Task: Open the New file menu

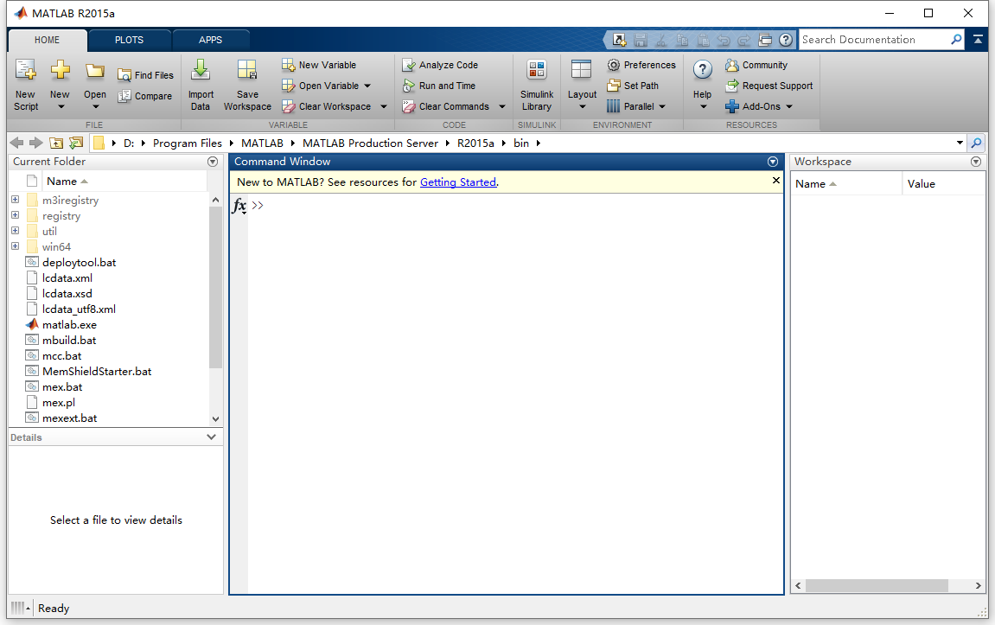Action: (x=60, y=85)
